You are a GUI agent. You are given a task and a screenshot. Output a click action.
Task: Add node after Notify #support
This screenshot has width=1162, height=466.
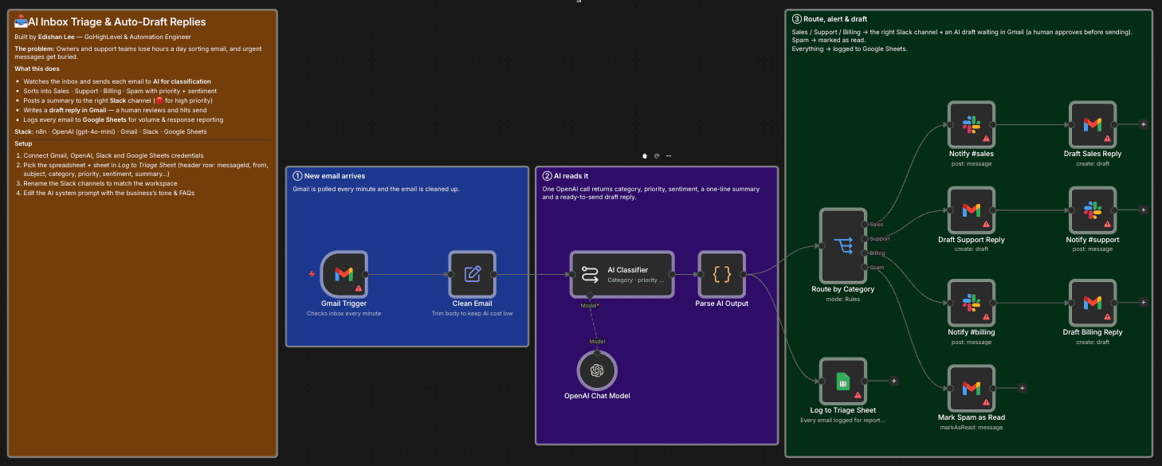point(1144,210)
